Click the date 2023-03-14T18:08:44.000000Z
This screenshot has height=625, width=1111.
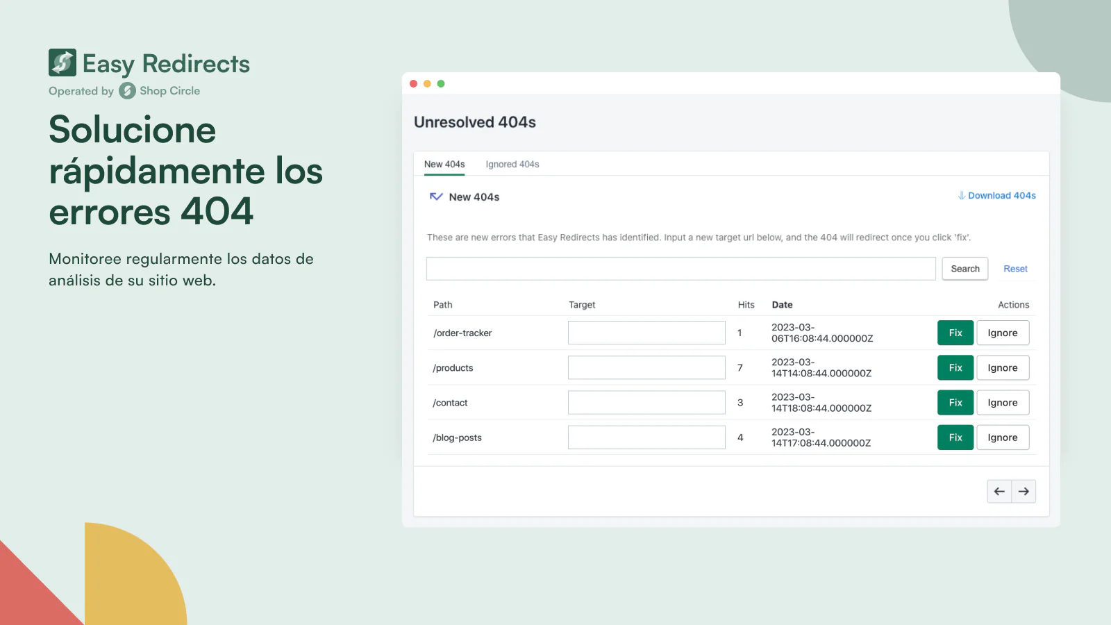coord(821,402)
